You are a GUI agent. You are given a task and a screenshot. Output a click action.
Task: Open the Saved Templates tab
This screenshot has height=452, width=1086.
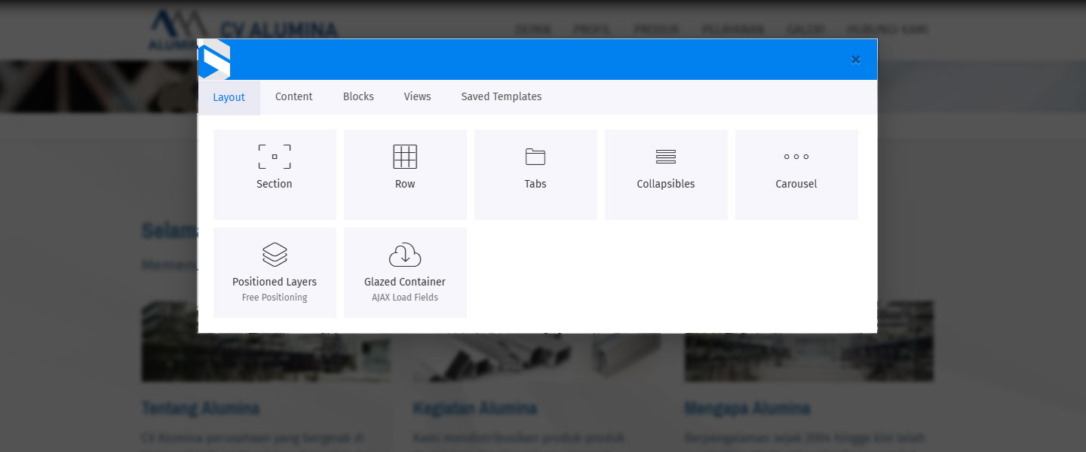coord(502,96)
